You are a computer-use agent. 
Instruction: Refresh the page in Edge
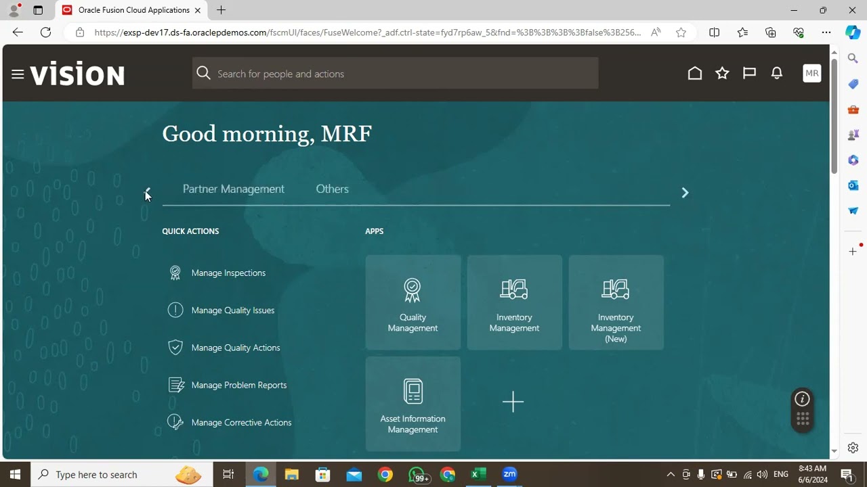tap(45, 32)
